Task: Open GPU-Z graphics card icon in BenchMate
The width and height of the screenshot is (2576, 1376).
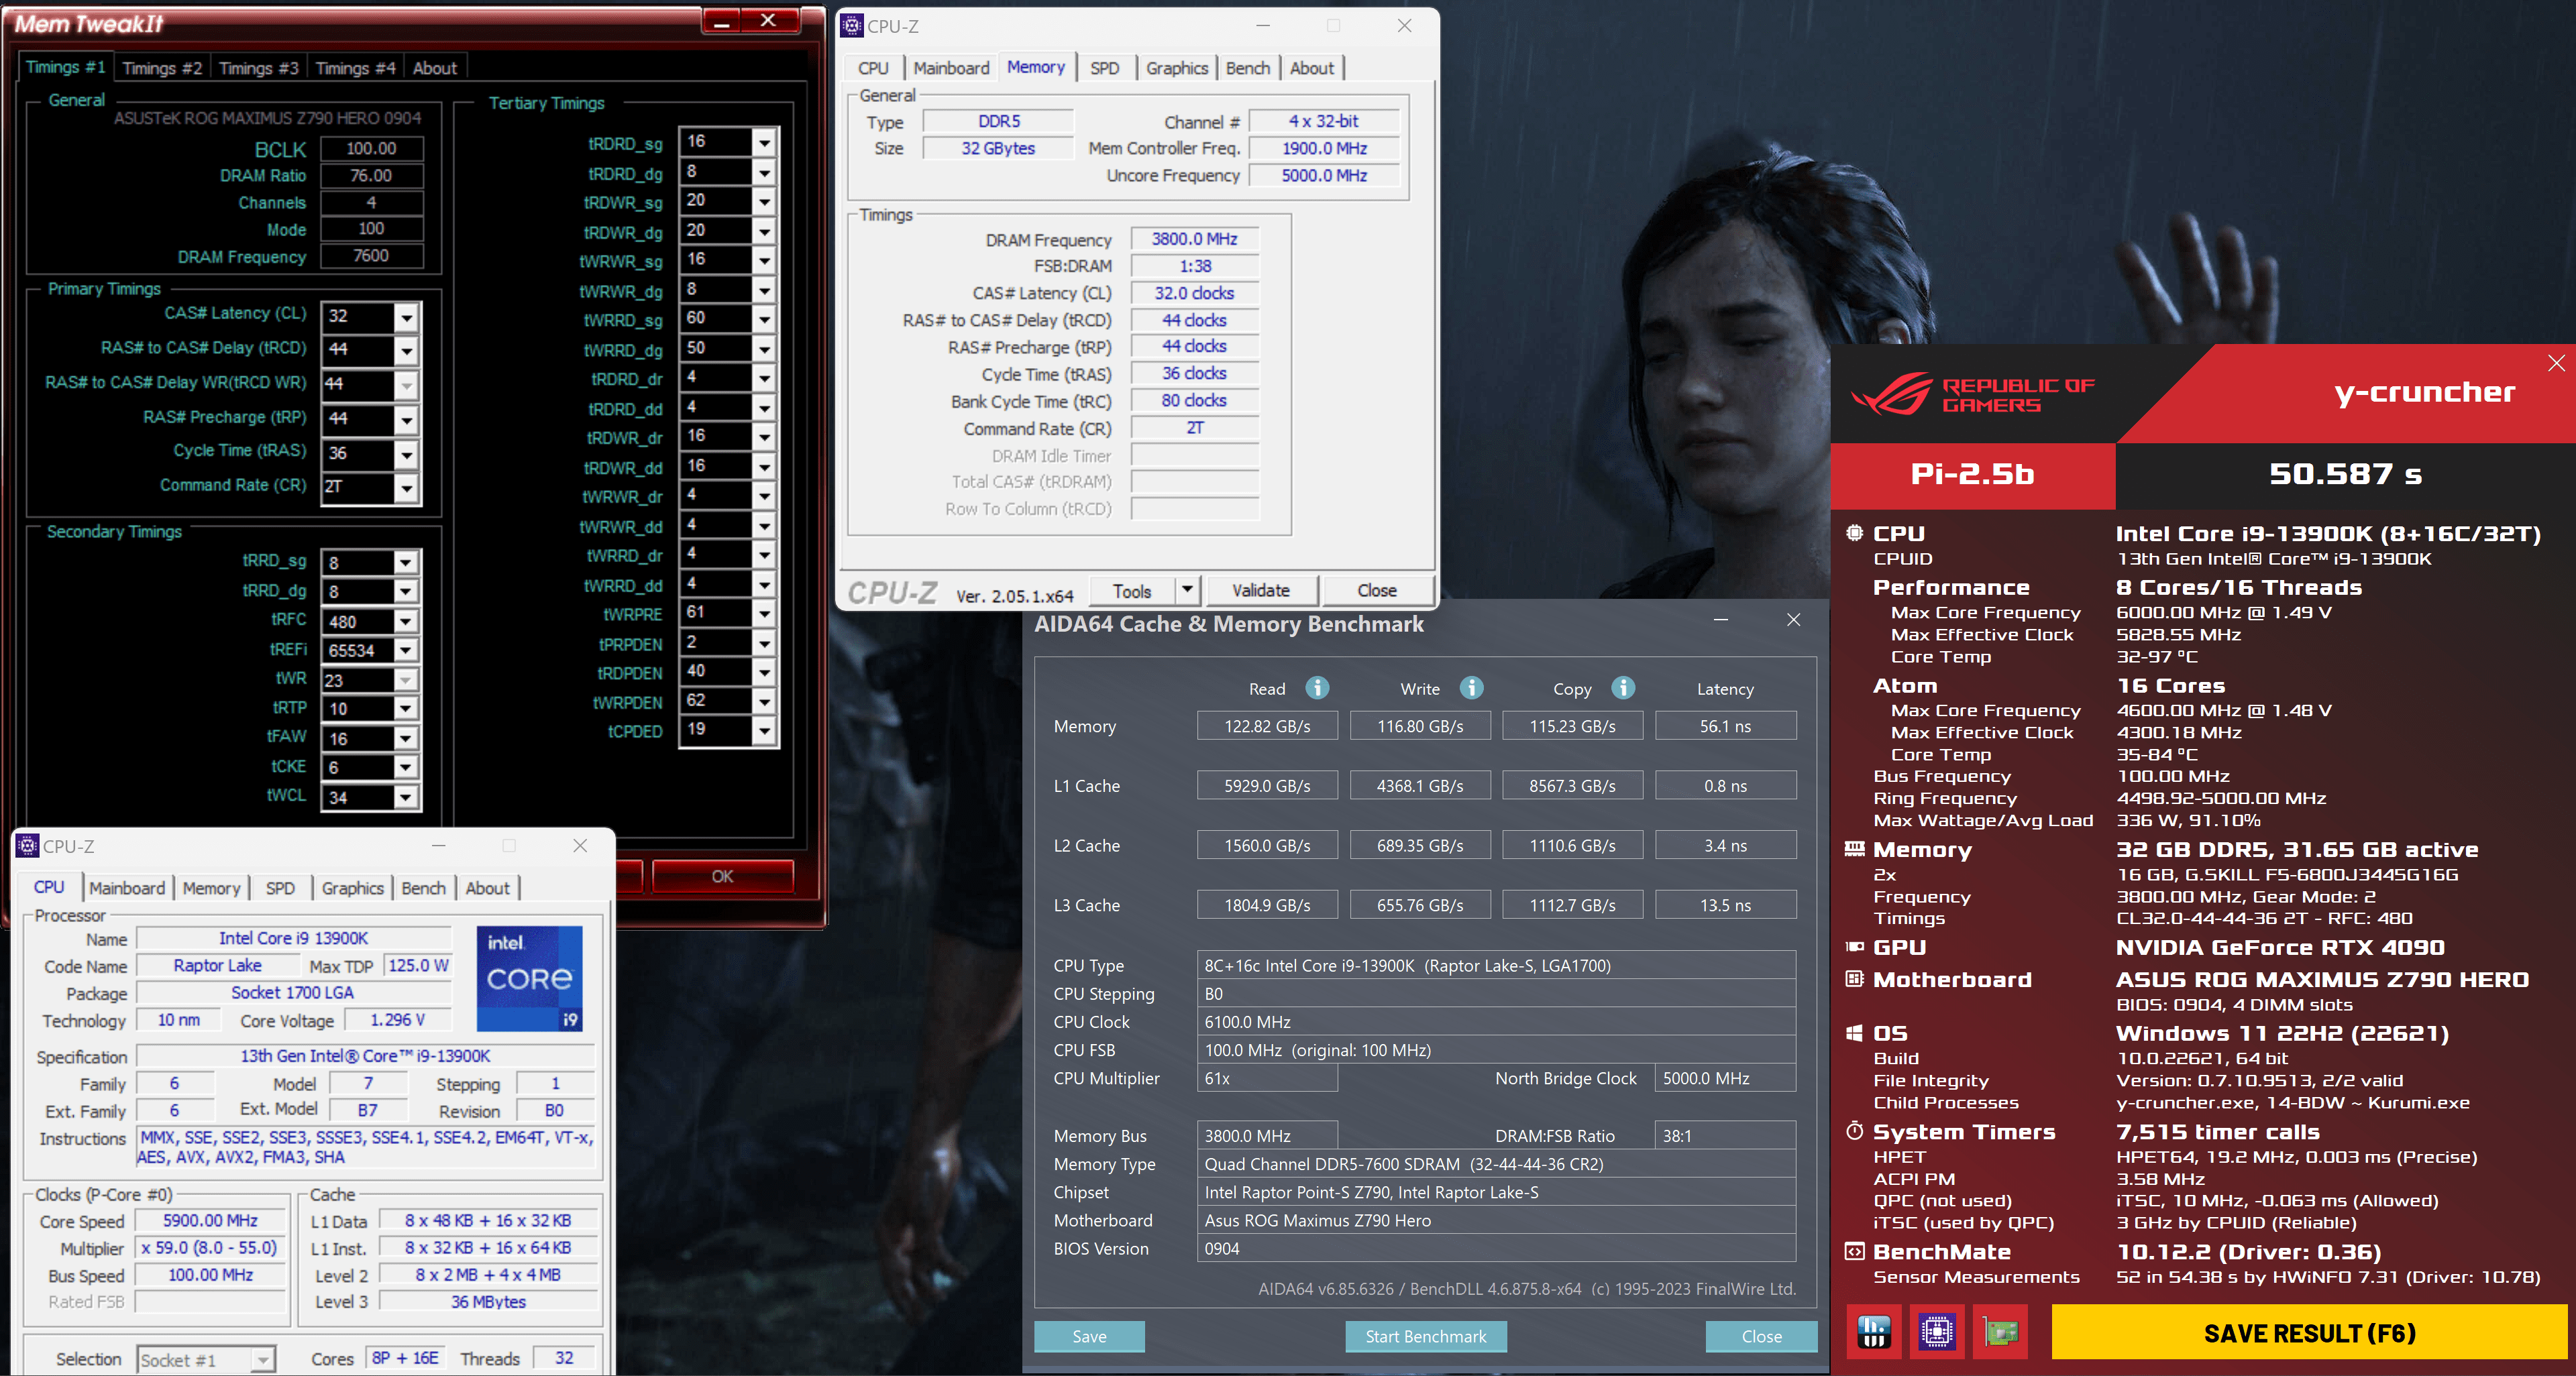Action: point(2001,1332)
